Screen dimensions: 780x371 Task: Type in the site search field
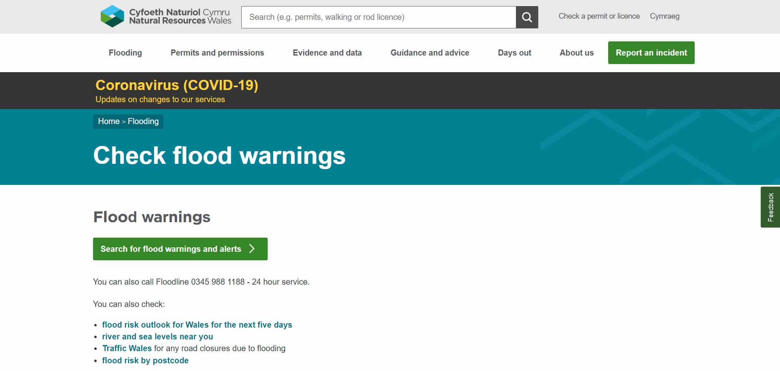pos(378,17)
